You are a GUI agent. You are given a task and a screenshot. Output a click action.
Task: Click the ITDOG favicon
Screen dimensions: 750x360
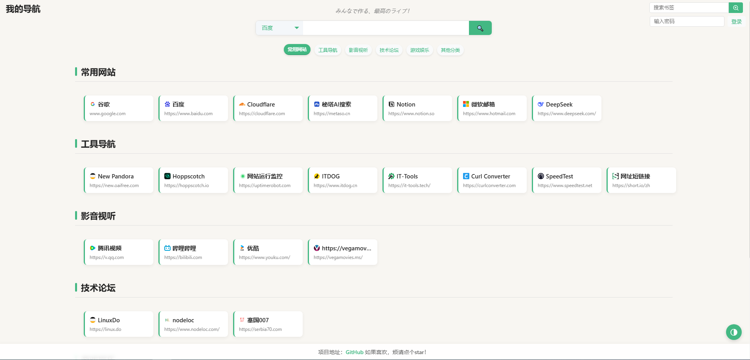[x=317, y=176]
